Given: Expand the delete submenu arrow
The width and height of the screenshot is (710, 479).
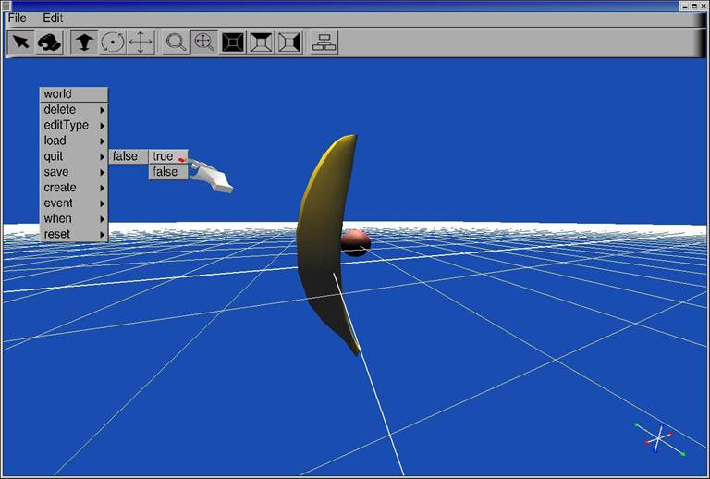Looking at the screenshot, I should click(103, 110).
